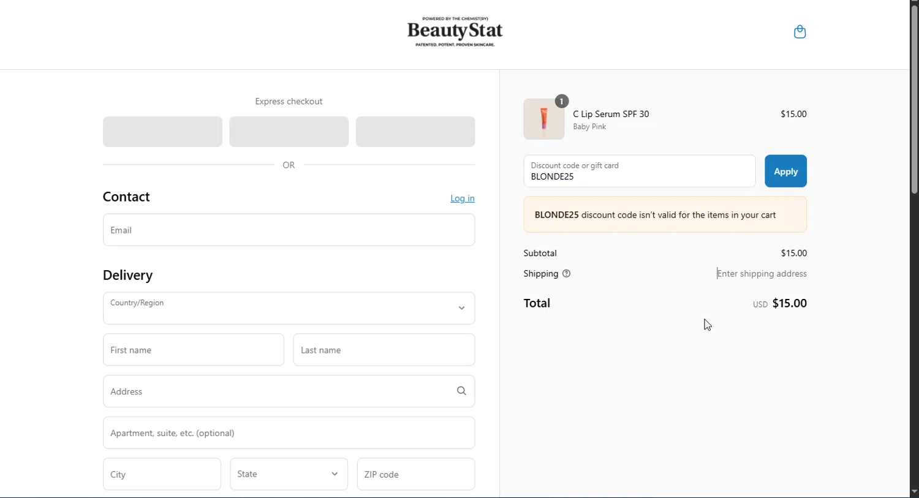Click the 'Express checkout' label
The width and height of the screenshot is (919, 498).
coord(289,102)
